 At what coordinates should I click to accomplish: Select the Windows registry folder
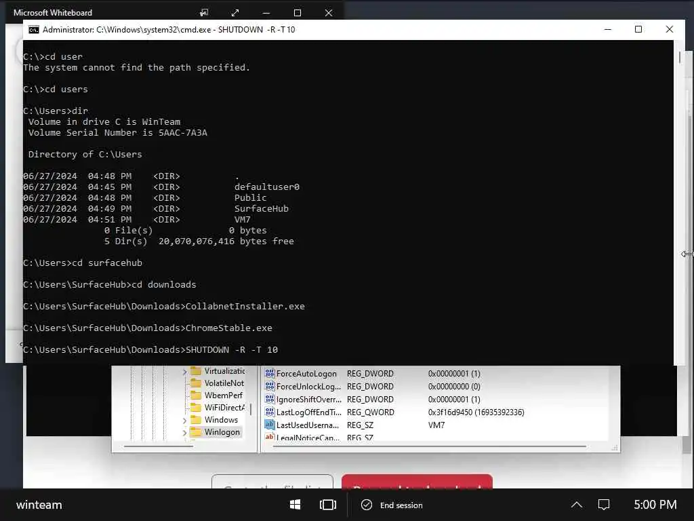(x=221, y=419)
